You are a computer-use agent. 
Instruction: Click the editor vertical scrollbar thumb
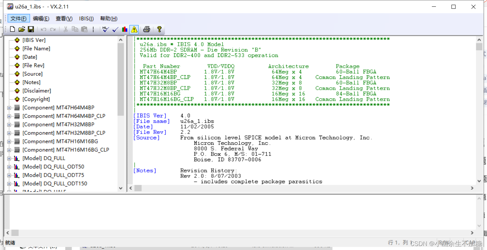click(479, 47)
